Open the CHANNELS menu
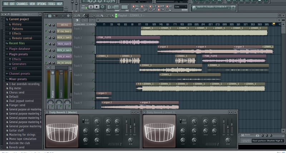The width and height of the screenshot is (286, 153). tap(22, 4)
